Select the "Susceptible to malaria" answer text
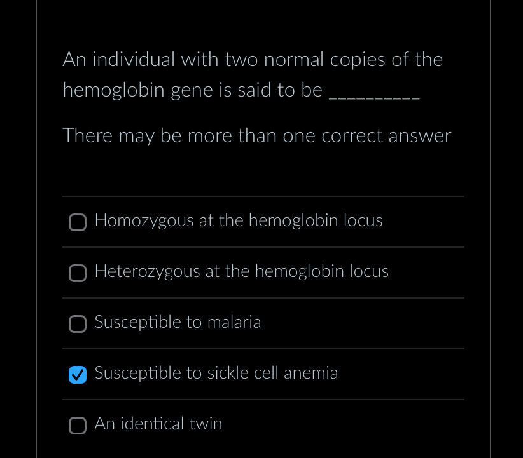Image resolution: width=523 pixels, height=458 pixels. click(178, 323)
